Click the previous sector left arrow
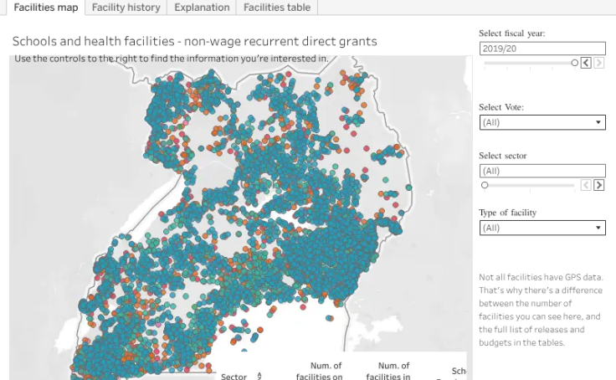The height and width of the screenshot is (380, 616). pyautogui.click(x=586, y=185)
